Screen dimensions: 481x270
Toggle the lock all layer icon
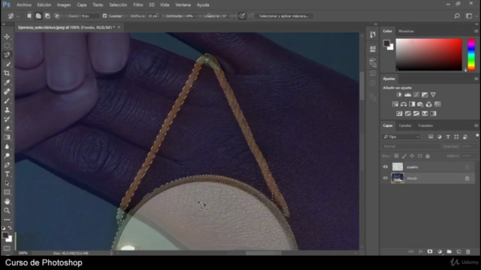(428, 156)
